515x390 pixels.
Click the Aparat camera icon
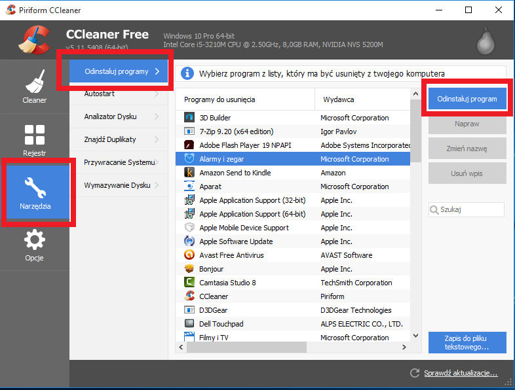pos(189,186)
